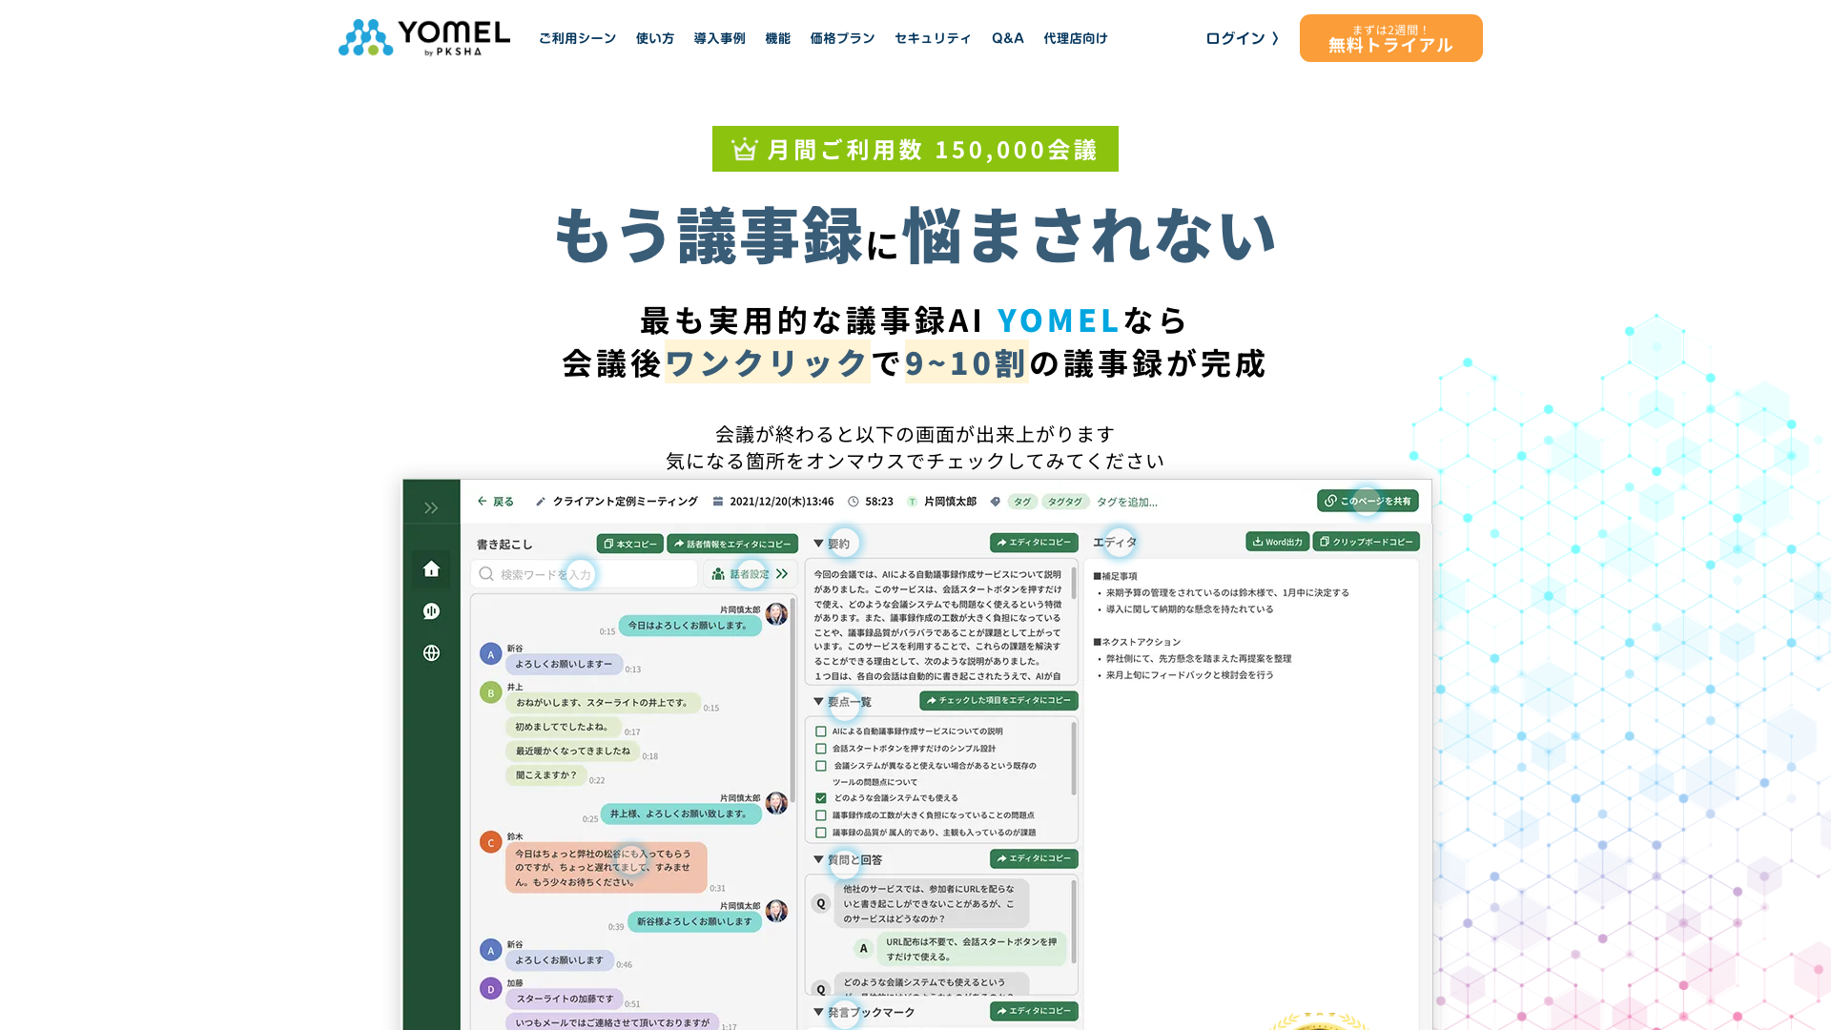
Task: Click the 無料トライアル orange button
Action: (x=1389, y=38)
